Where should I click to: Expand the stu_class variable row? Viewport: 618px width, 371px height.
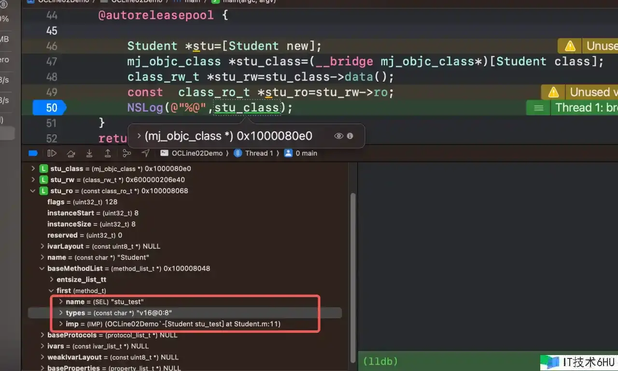(x=33, y=169)
